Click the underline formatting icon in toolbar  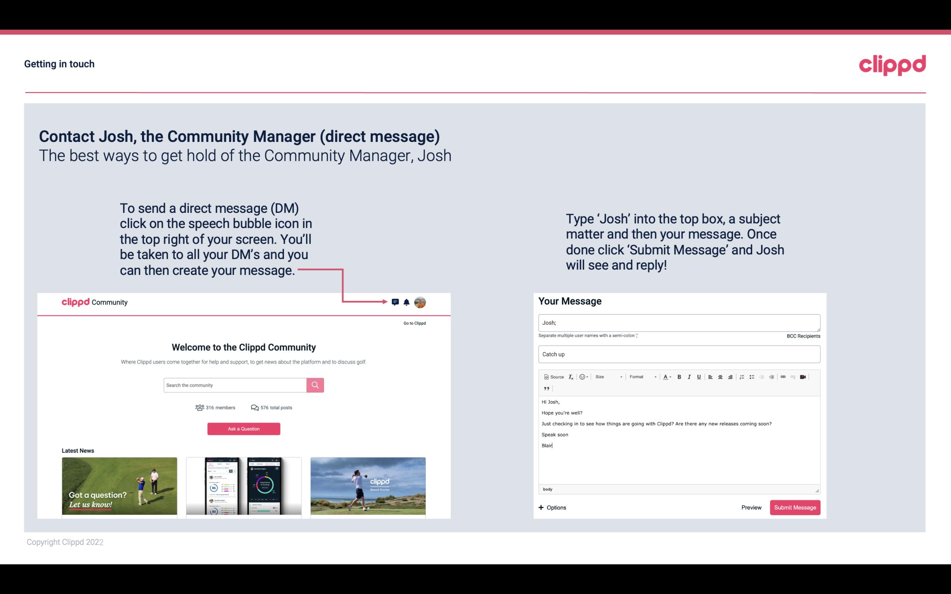tap(698, 376)
